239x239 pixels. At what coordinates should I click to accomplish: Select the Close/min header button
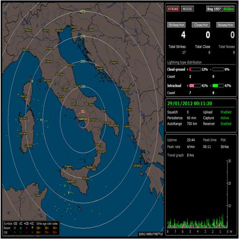point(201,25)
